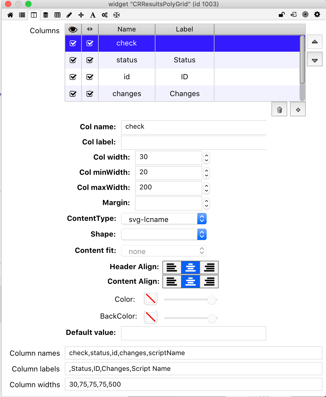This screenshot has width=326, height=397.
Task: Click the unlock padlock icon
Action: point(282,15)
